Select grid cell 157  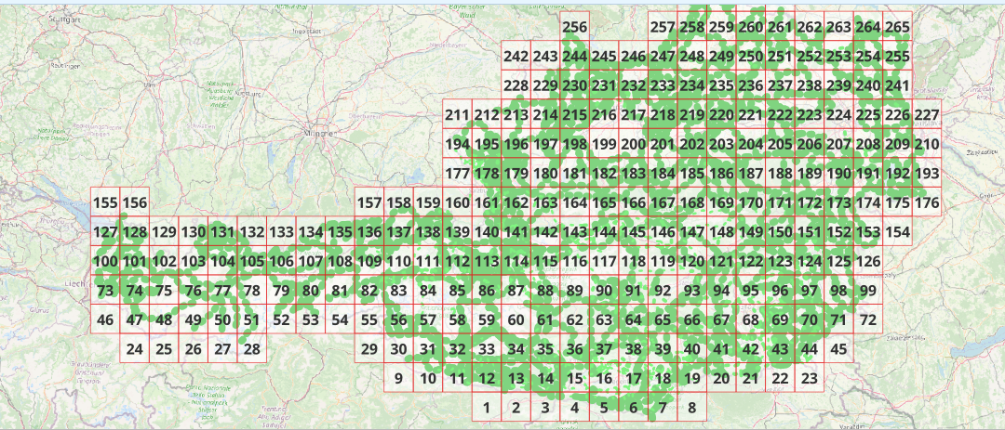(x=369, y=203)
